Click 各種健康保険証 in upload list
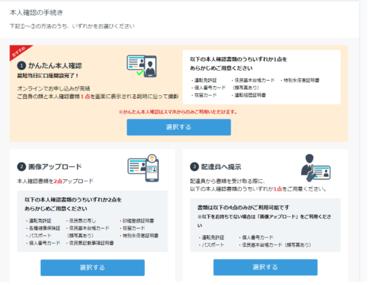This screenshot has width=371, height=285. coord(44,228)
